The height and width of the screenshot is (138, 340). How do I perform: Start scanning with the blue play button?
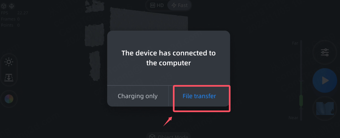325,80
